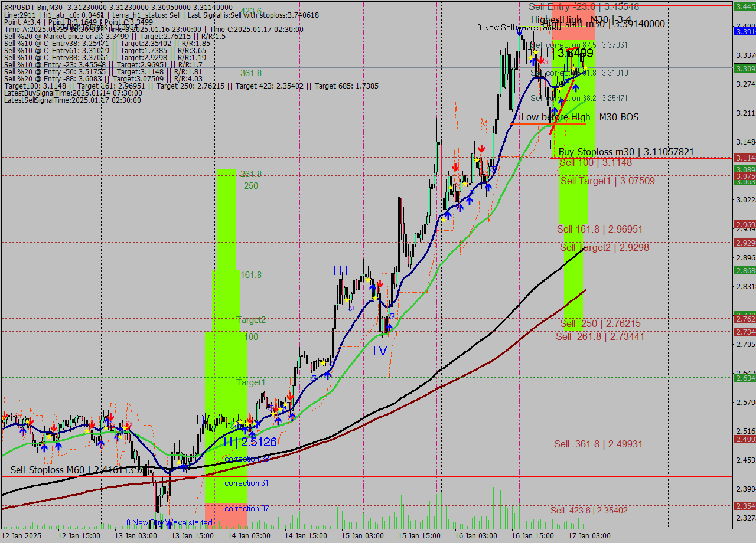Viewport: 756px width, 543px height.
Task: Click the red 2.969 price axis tag
Action: pyautogui.click(x=745, y=225)
